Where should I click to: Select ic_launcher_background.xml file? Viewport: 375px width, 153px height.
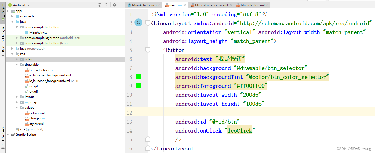click(x=50, y=75)
